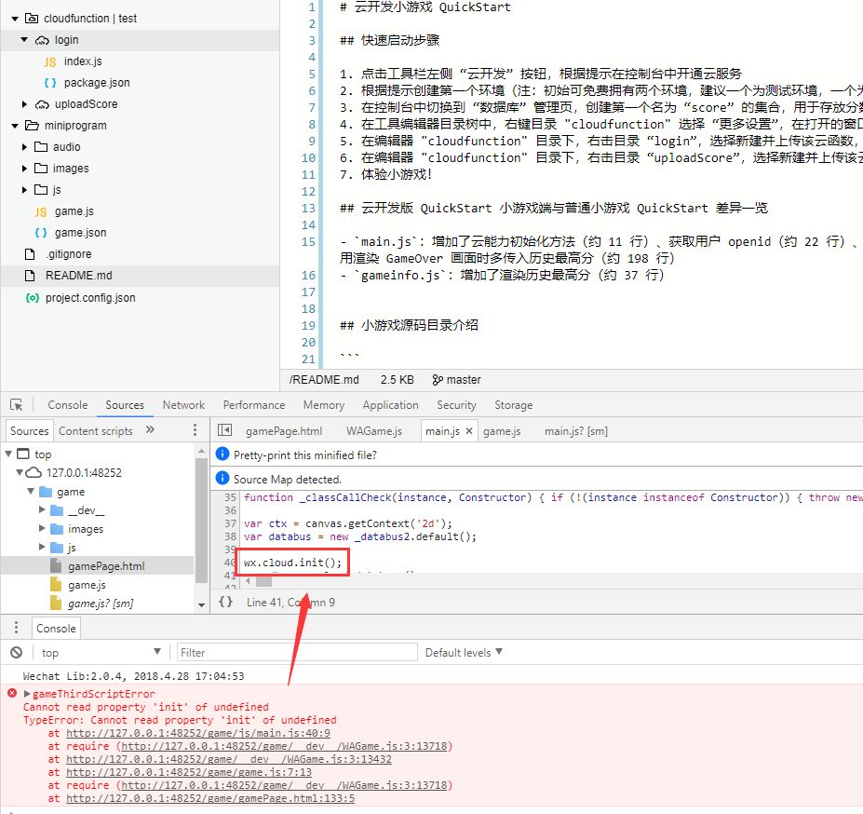Open index.js under login
Viewport: 863px width, 814px height.
coord(83,61)
